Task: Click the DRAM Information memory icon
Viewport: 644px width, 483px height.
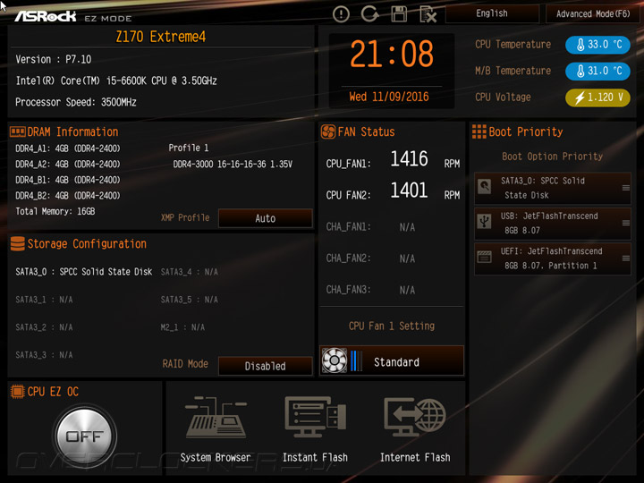Action: (x=18, y=131)
